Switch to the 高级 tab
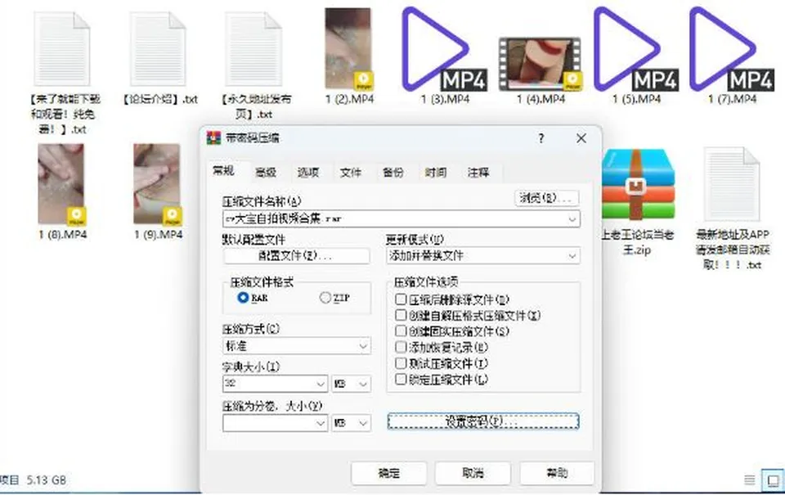This screenshot has width=785, height=495. point(265,173)
